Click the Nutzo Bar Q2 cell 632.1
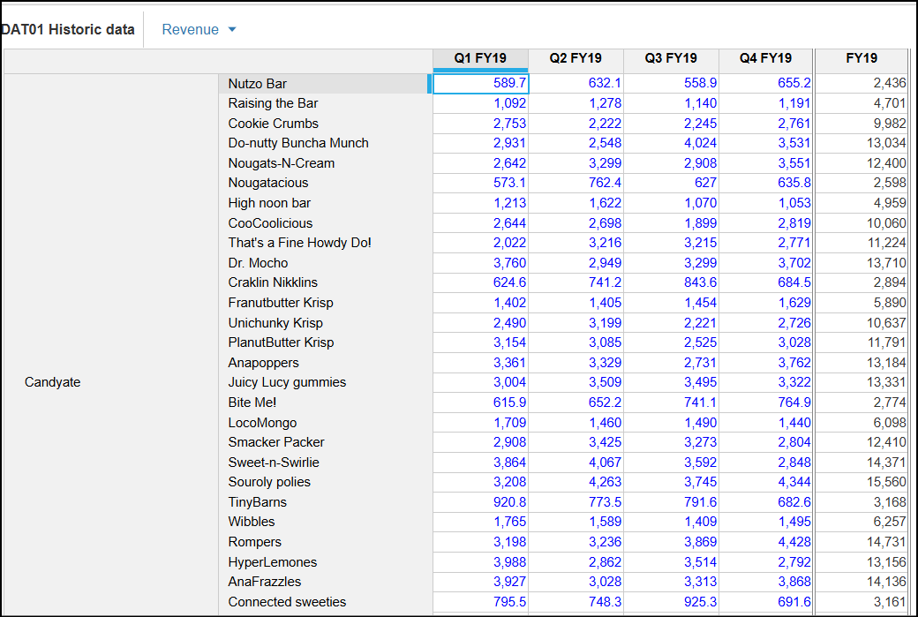Viewport: 918px width, 617px height. click(x=576, y=84)
